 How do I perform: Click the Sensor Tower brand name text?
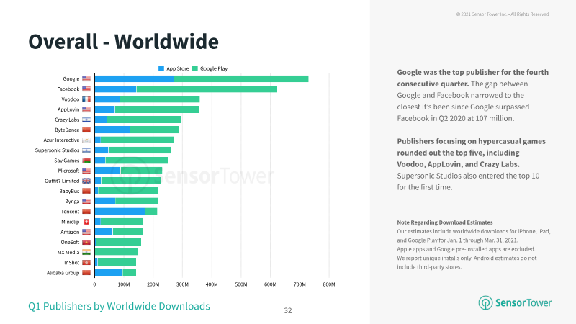[523, 302]
